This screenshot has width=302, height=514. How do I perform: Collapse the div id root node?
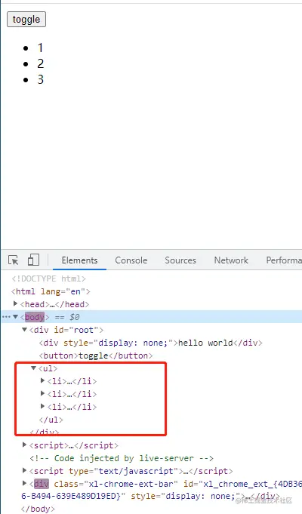[x=24, y=329]
